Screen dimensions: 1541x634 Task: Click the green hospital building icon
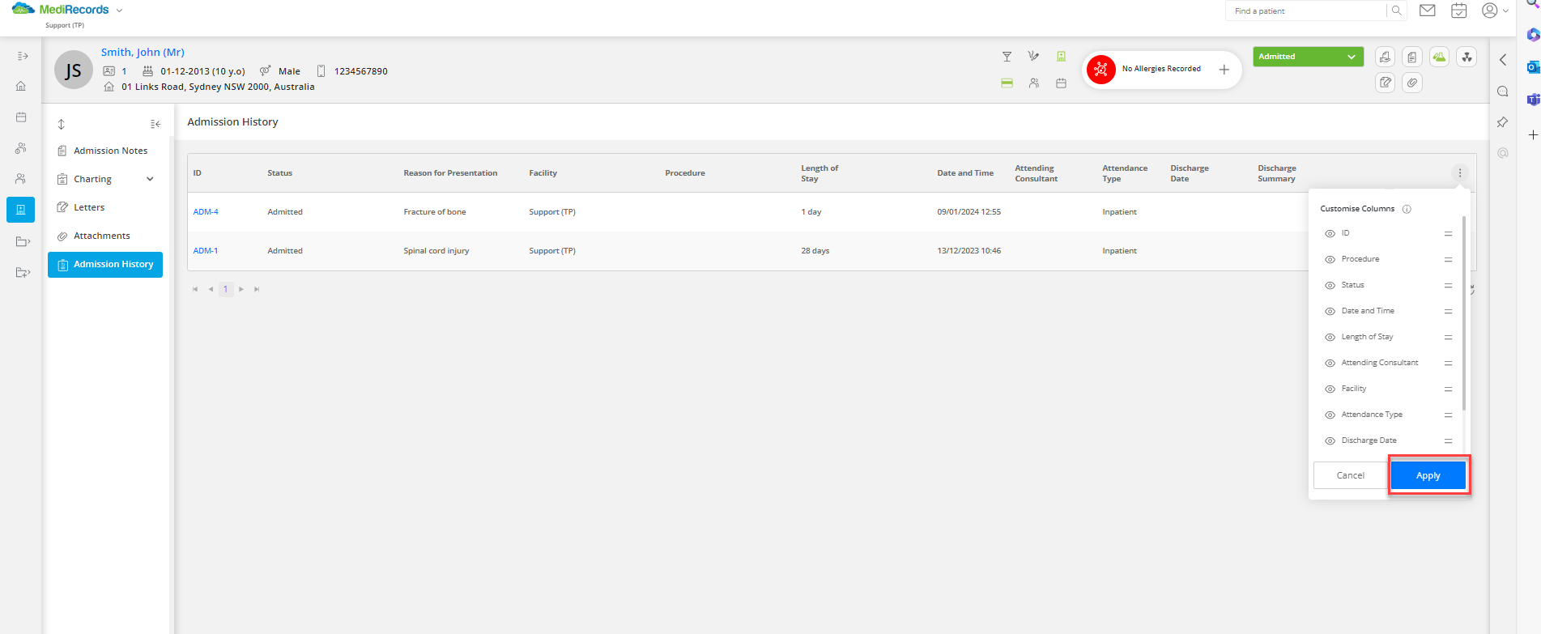click(x=1061, y=57)
